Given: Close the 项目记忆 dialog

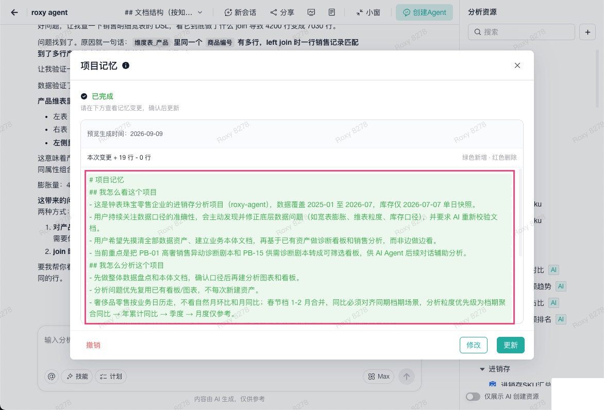Looking at the screenshot, I should 517,65.
